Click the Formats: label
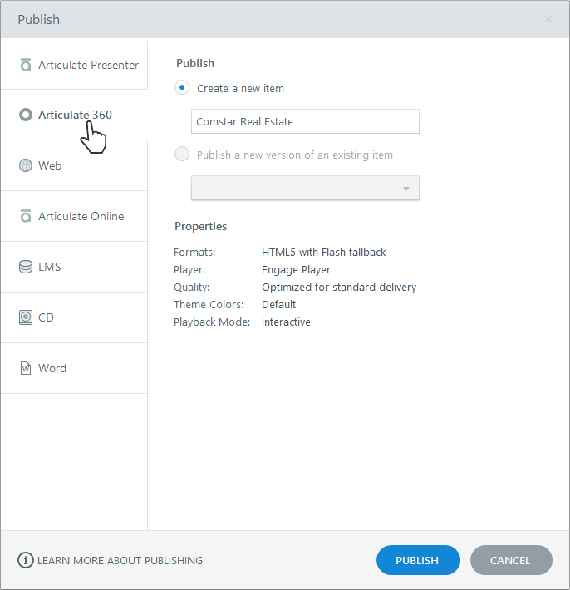Screen dimensions: 570x590 point(194,252)
